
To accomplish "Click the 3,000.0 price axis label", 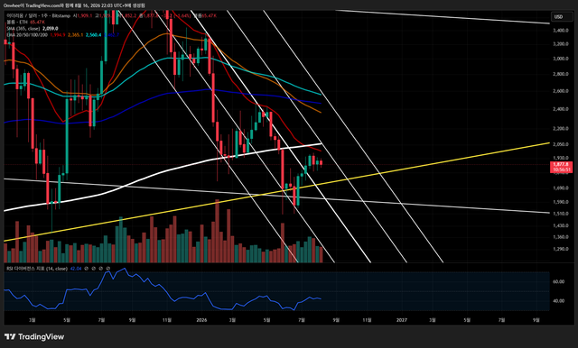I will coord(560,59).
